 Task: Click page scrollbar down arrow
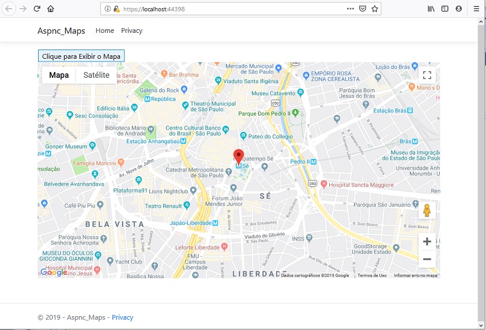coord(481,325)
